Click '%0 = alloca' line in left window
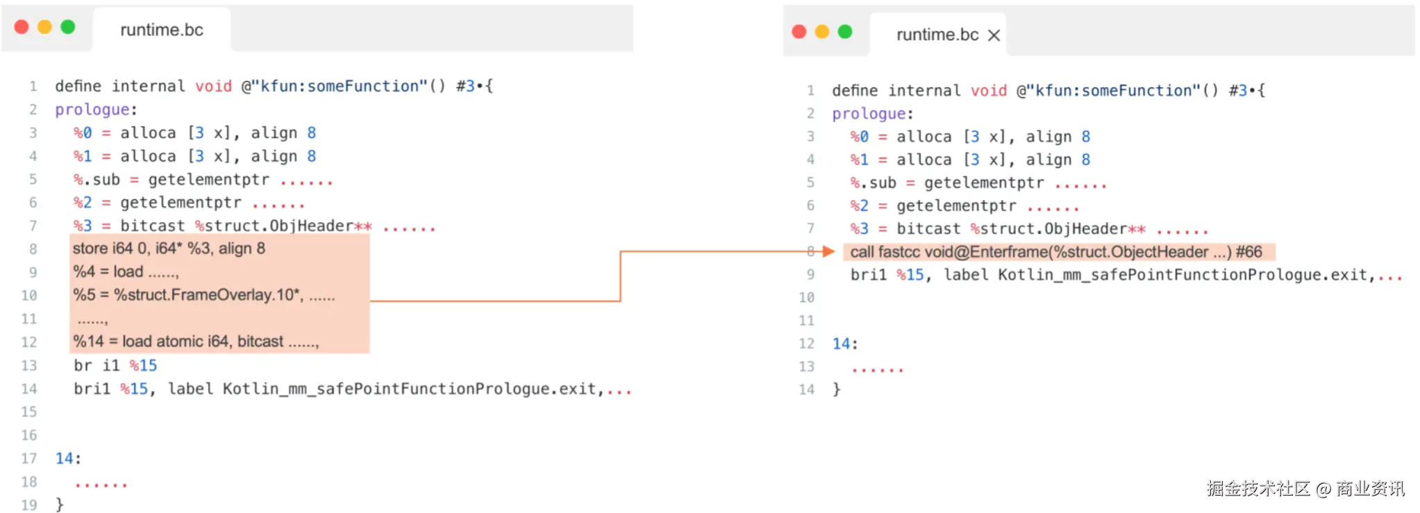Image resolution: width=1420 pixels, height=513 pixels. [194, 133]
